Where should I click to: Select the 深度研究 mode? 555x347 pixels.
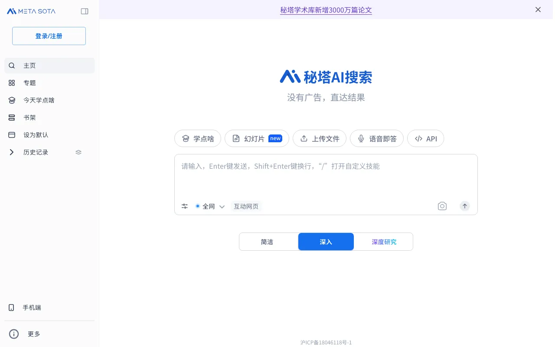384,242
